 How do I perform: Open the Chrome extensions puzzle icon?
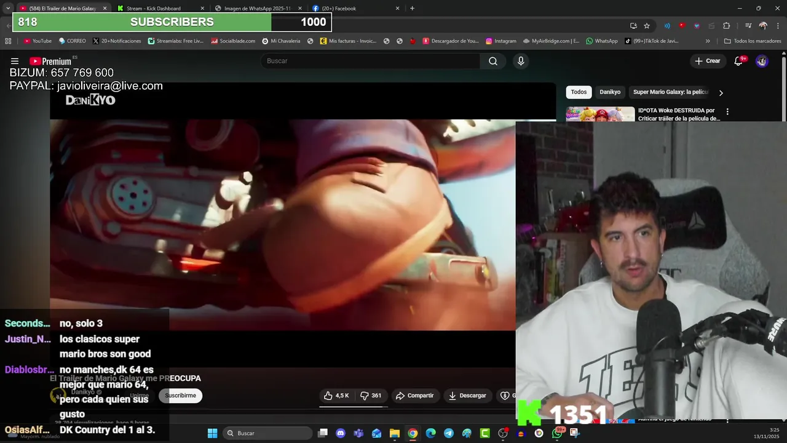[x=726, y=26]
